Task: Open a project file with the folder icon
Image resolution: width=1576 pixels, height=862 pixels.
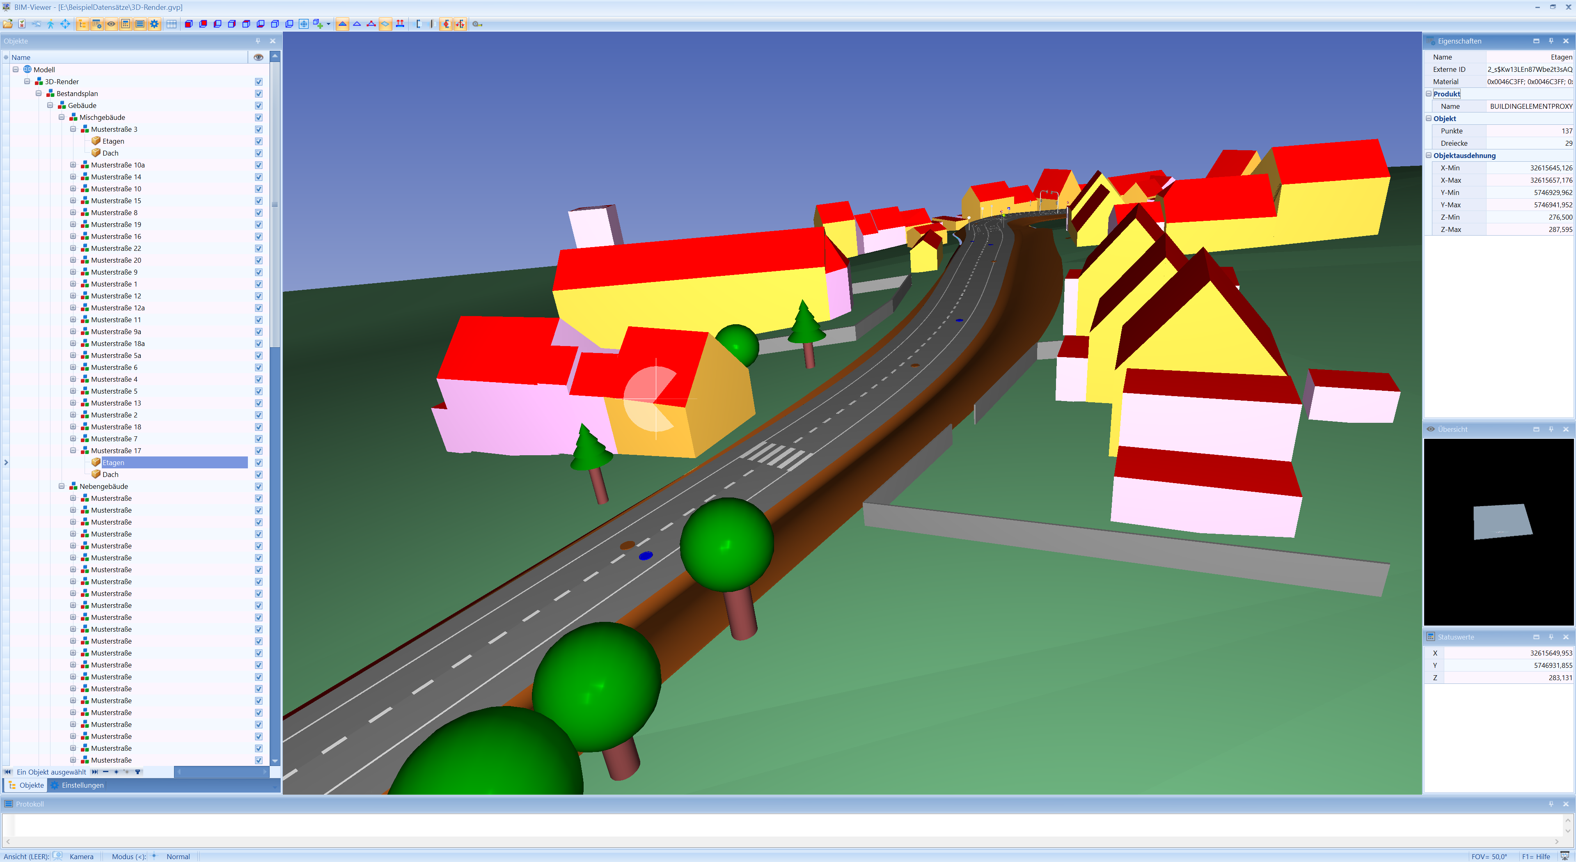Action: tap(8, 24)
